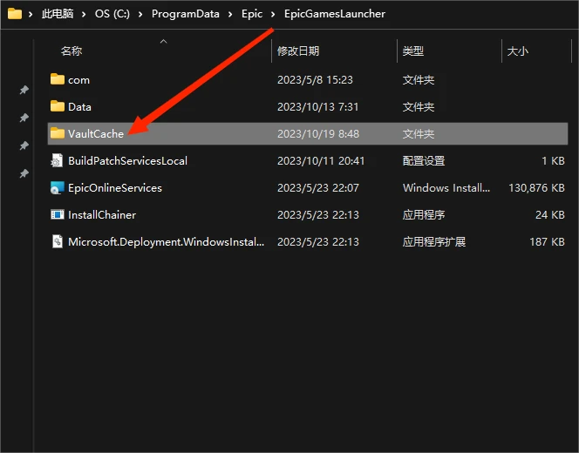
Task: Click the second pin icon in sidebar
Action: [24, 118]
